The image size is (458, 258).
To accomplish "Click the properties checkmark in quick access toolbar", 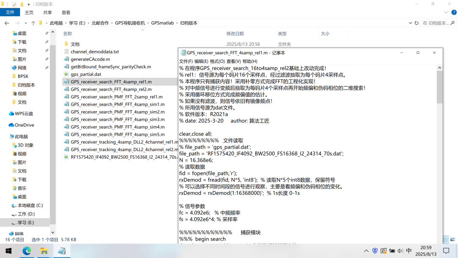I will (x=14, y=4).
